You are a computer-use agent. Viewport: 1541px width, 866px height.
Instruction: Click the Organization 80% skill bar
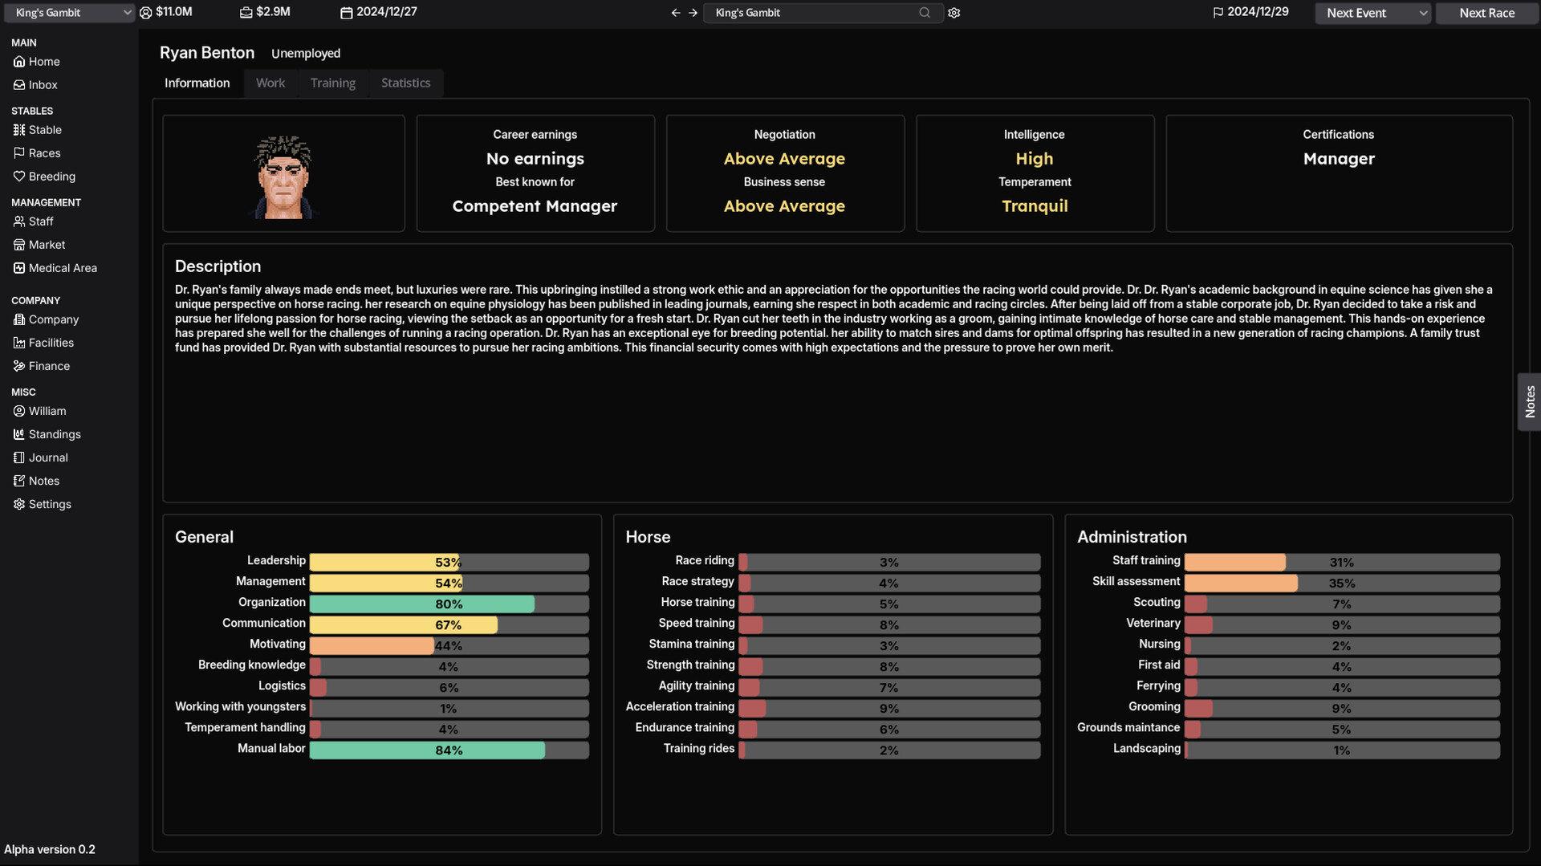[449, 604]
